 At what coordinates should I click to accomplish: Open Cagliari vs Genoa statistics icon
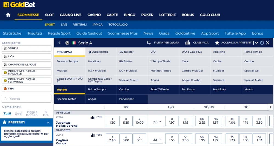click(92, 135)
